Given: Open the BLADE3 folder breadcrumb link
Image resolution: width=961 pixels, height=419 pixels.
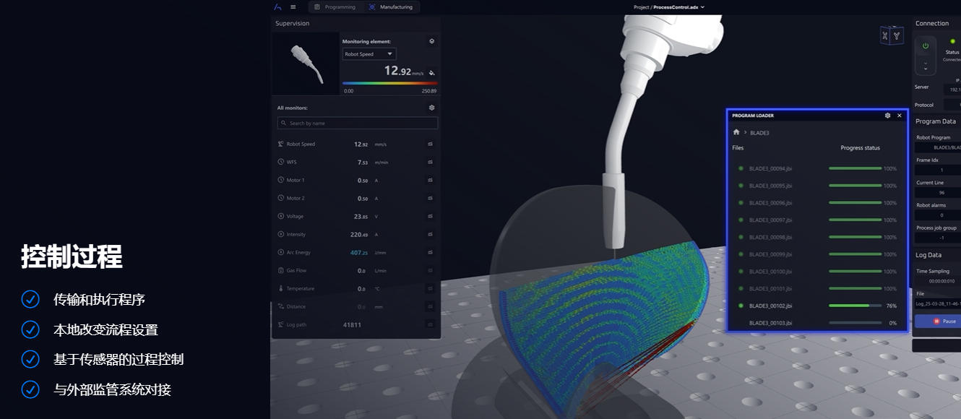Looking at the screenshot, I should (759, 132).
